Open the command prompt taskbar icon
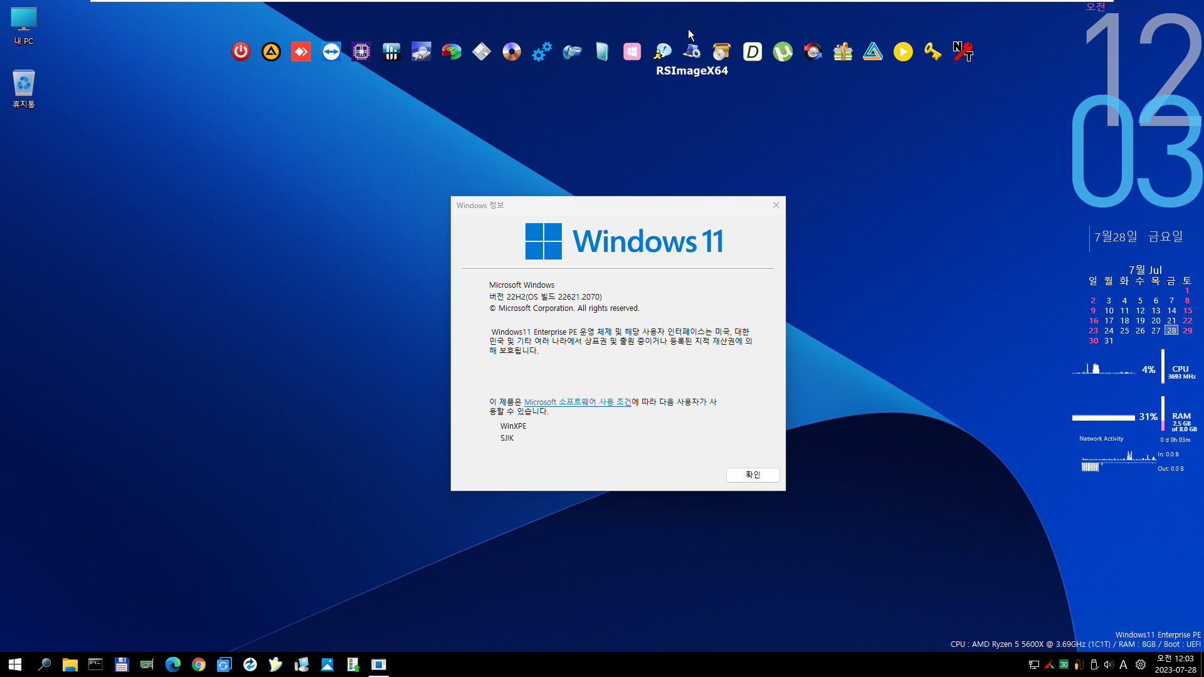Screen dimensions: 1204x677 pyautogui.click(x=95, y=664)
